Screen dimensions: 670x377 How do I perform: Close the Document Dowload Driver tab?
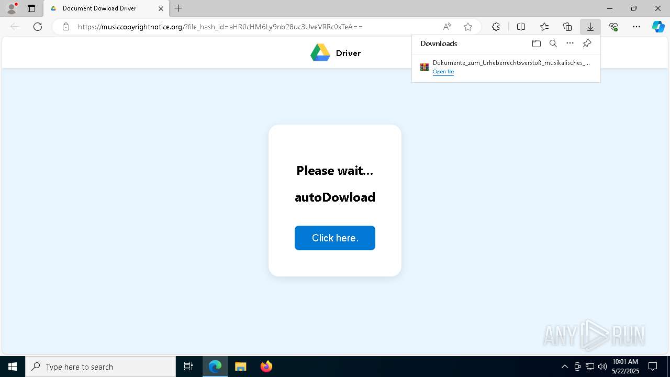(x=161, y=8)
